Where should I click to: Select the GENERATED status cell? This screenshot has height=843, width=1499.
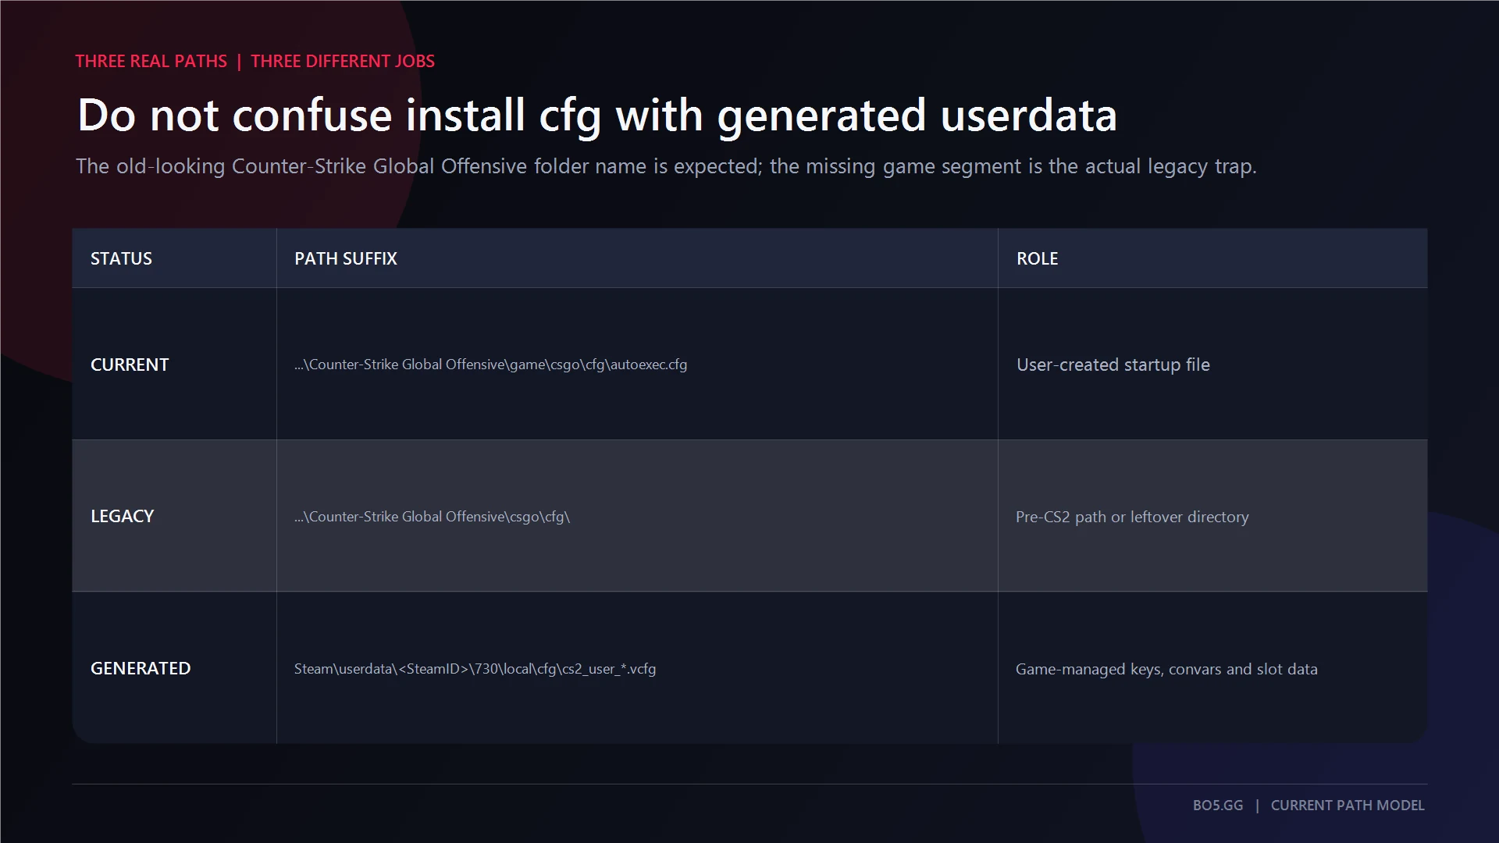174,668
